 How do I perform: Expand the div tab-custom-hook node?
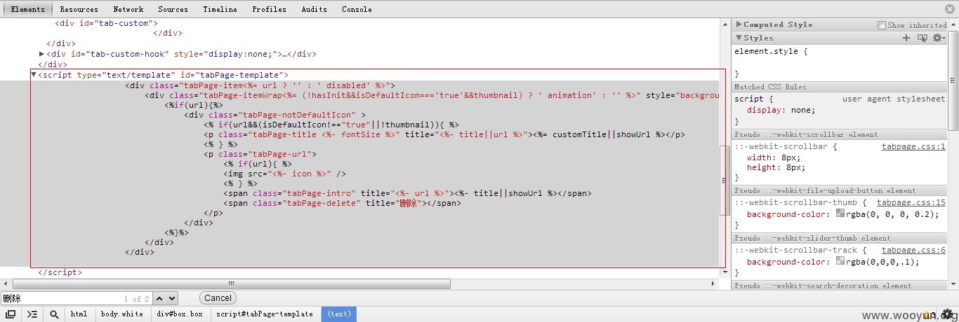click(42, 54)
